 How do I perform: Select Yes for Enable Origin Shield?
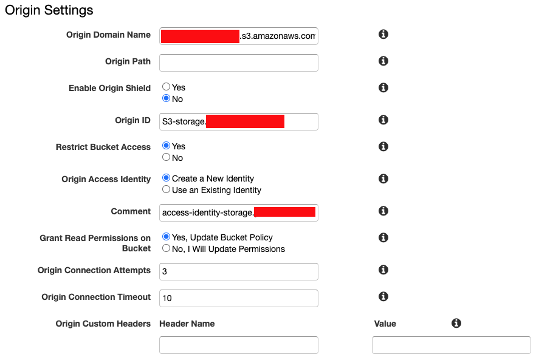click(x=166, y=87)
